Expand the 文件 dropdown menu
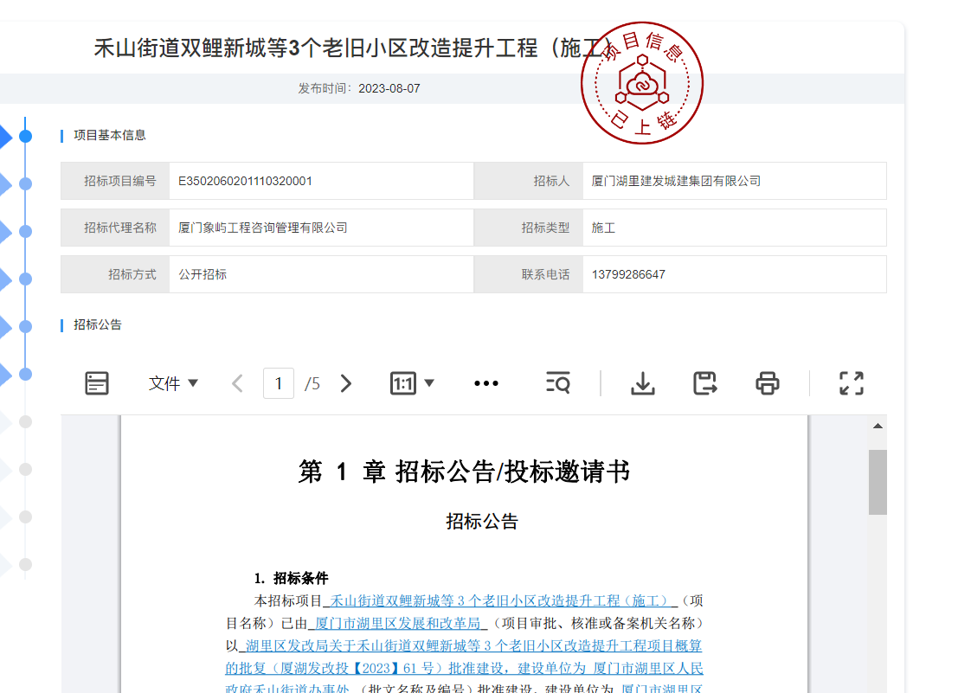Screen dimensions: 958x693 pyautogui.click(x=173, y=383)
